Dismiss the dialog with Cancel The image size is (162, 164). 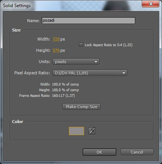[x=137, y=152]
